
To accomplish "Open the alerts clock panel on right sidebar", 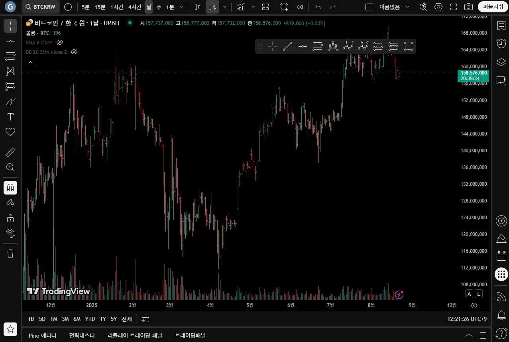I will click(501, 44).
